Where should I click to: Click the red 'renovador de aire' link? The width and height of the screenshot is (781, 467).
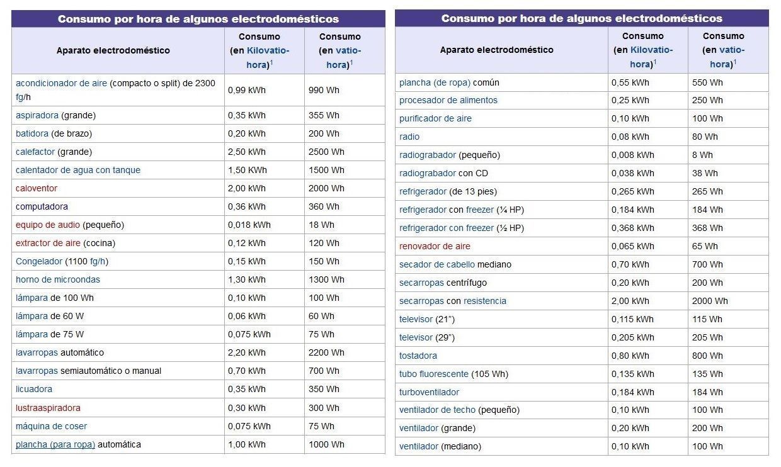[x=435, y=246]
